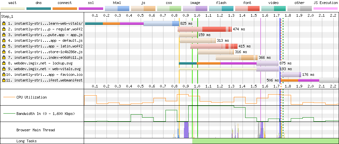
Task: Click the lock icon for request 1 learn-web-vitals
Action: (4, 23)
